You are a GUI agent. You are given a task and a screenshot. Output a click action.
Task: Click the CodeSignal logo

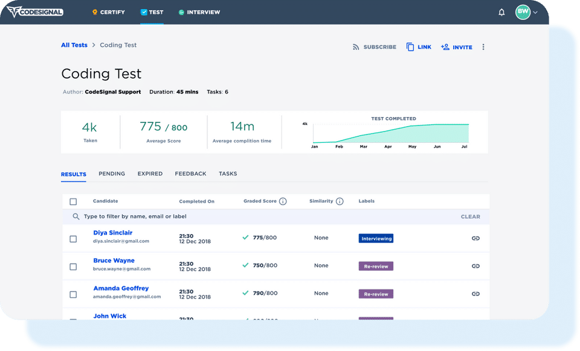35,12
